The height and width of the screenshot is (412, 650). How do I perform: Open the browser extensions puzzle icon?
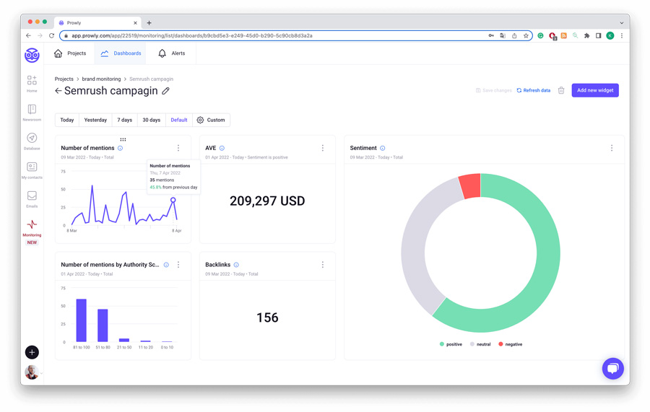pos(586,35)
